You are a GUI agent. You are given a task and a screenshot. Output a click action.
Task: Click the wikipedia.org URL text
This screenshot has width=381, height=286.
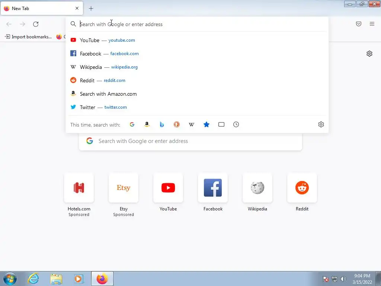pyautogui.click(x=124, y=67)
